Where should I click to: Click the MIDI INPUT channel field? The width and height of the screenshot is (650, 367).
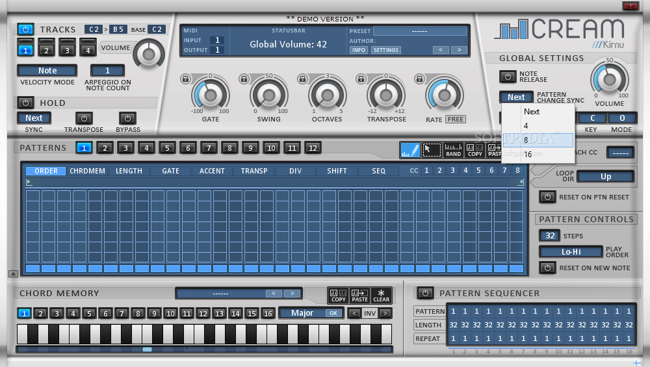(217, 40)
